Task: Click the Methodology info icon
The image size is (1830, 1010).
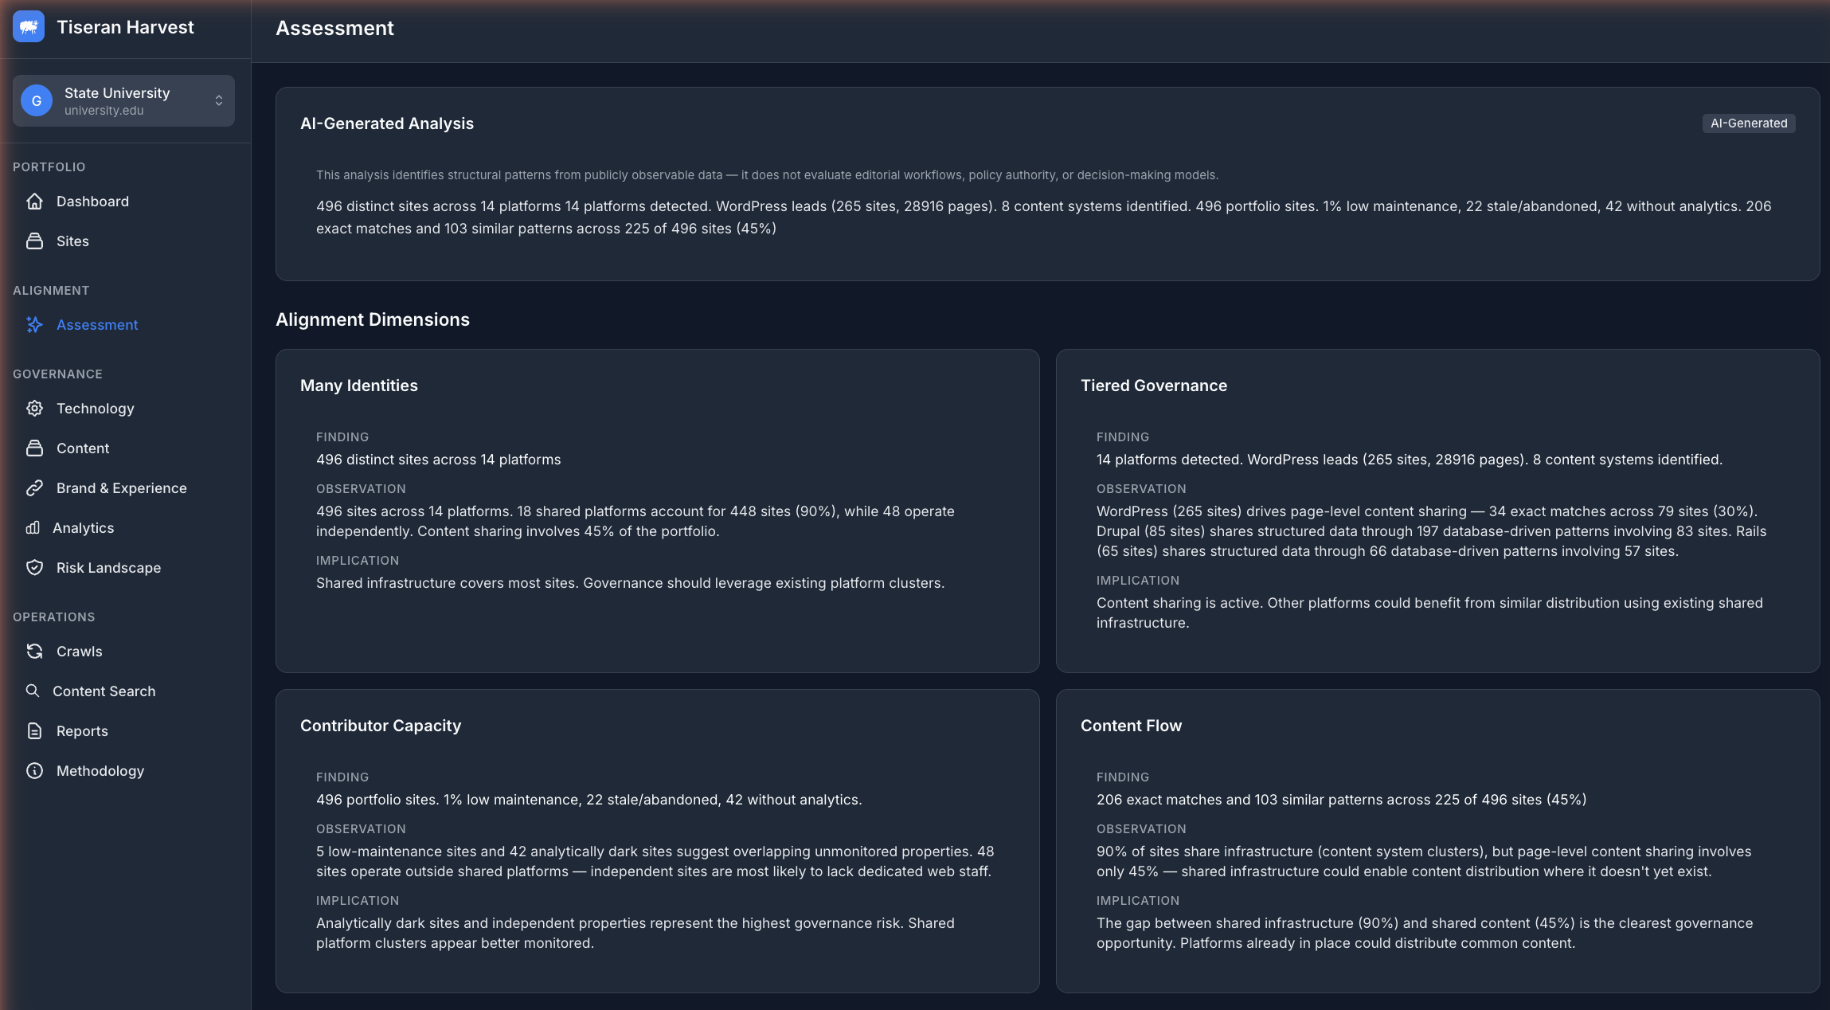Action: pos(35,770)
